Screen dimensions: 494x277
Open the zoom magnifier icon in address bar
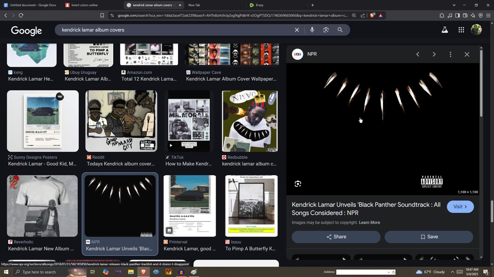[354, 15]
